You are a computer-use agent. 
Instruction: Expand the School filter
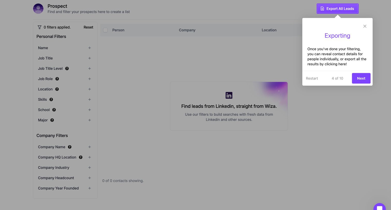click(x=89, y=110)
